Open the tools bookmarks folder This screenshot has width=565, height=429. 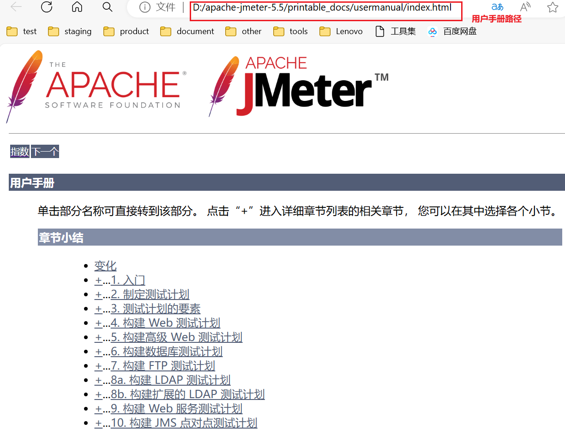pyautogui.click(x=290, y=31)
